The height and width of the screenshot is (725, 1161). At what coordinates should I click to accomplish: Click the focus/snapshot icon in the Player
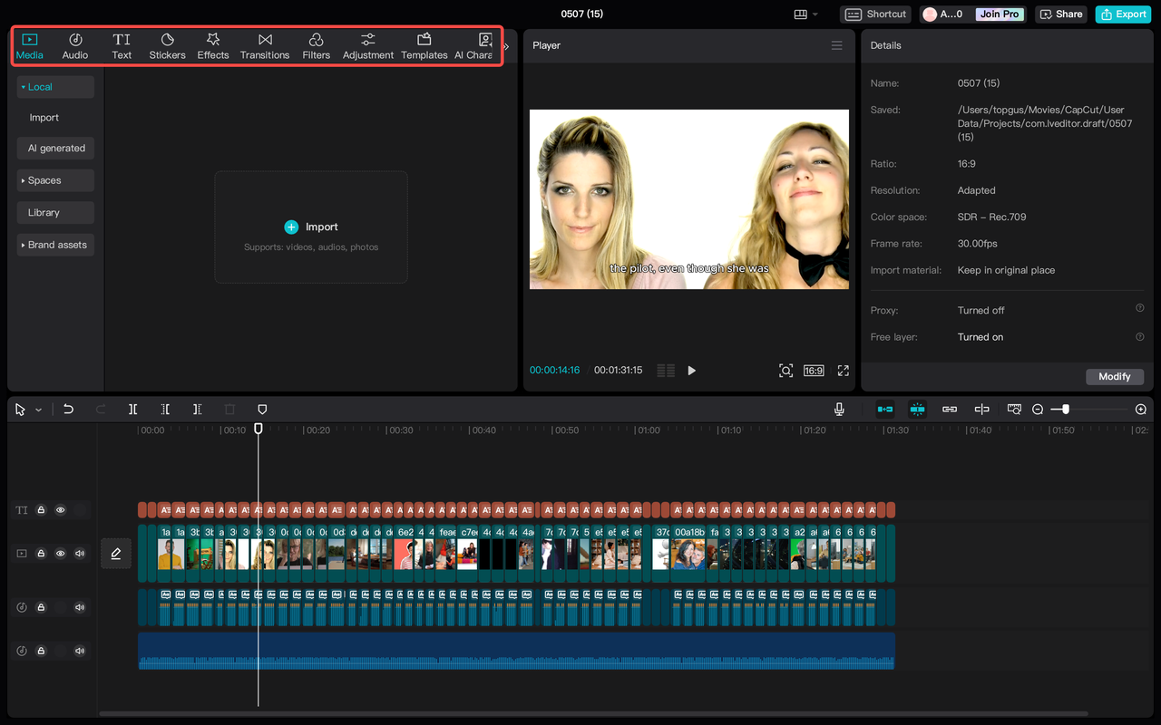click(x=785, y=370)
